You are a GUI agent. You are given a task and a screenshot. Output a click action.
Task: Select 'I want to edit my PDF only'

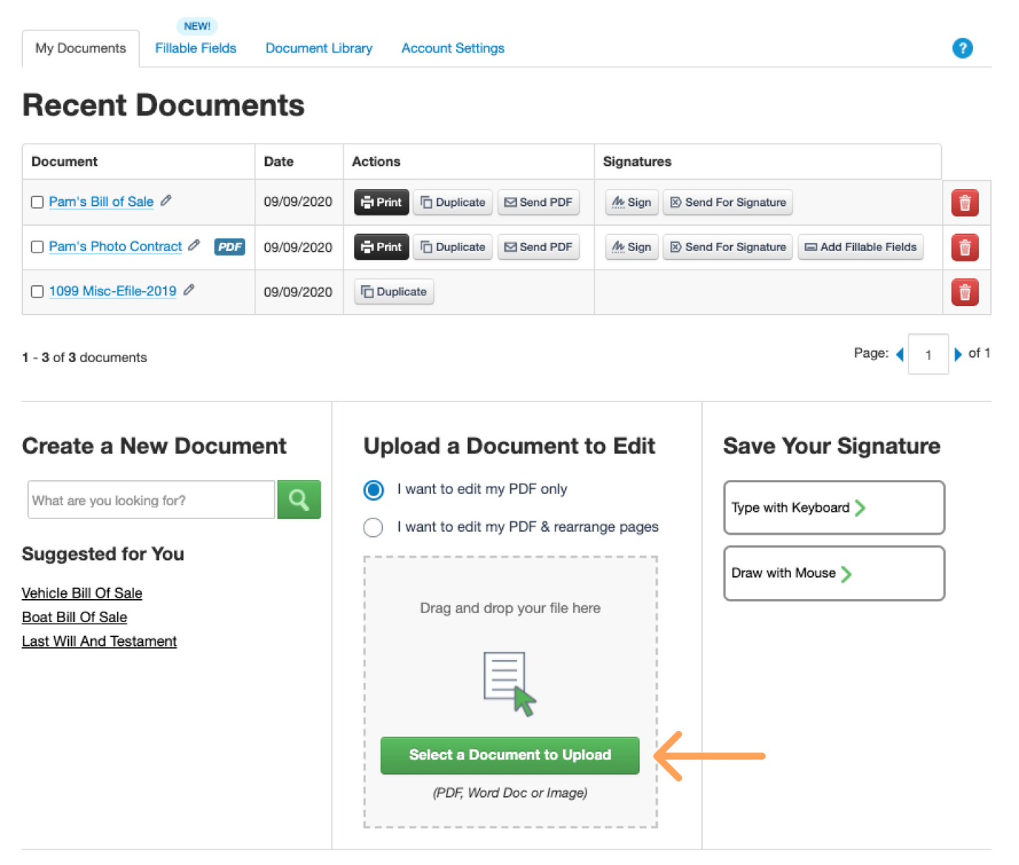point(373,490)
